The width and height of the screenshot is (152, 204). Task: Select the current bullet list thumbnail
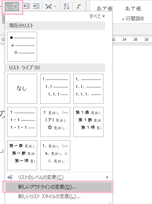pyautogui.click(x=22, y=47)
